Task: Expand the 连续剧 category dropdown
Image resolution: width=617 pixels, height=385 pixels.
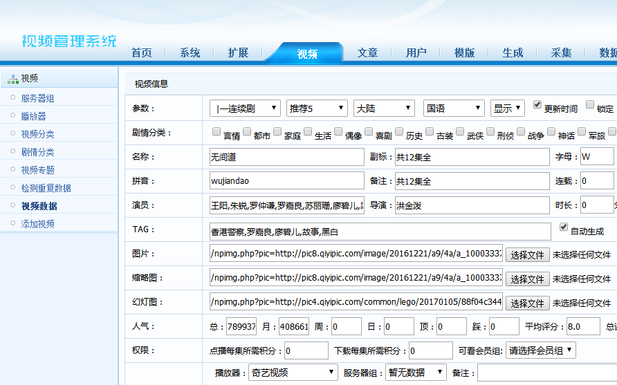Action: pyautogui.click(x=245, y=108)
